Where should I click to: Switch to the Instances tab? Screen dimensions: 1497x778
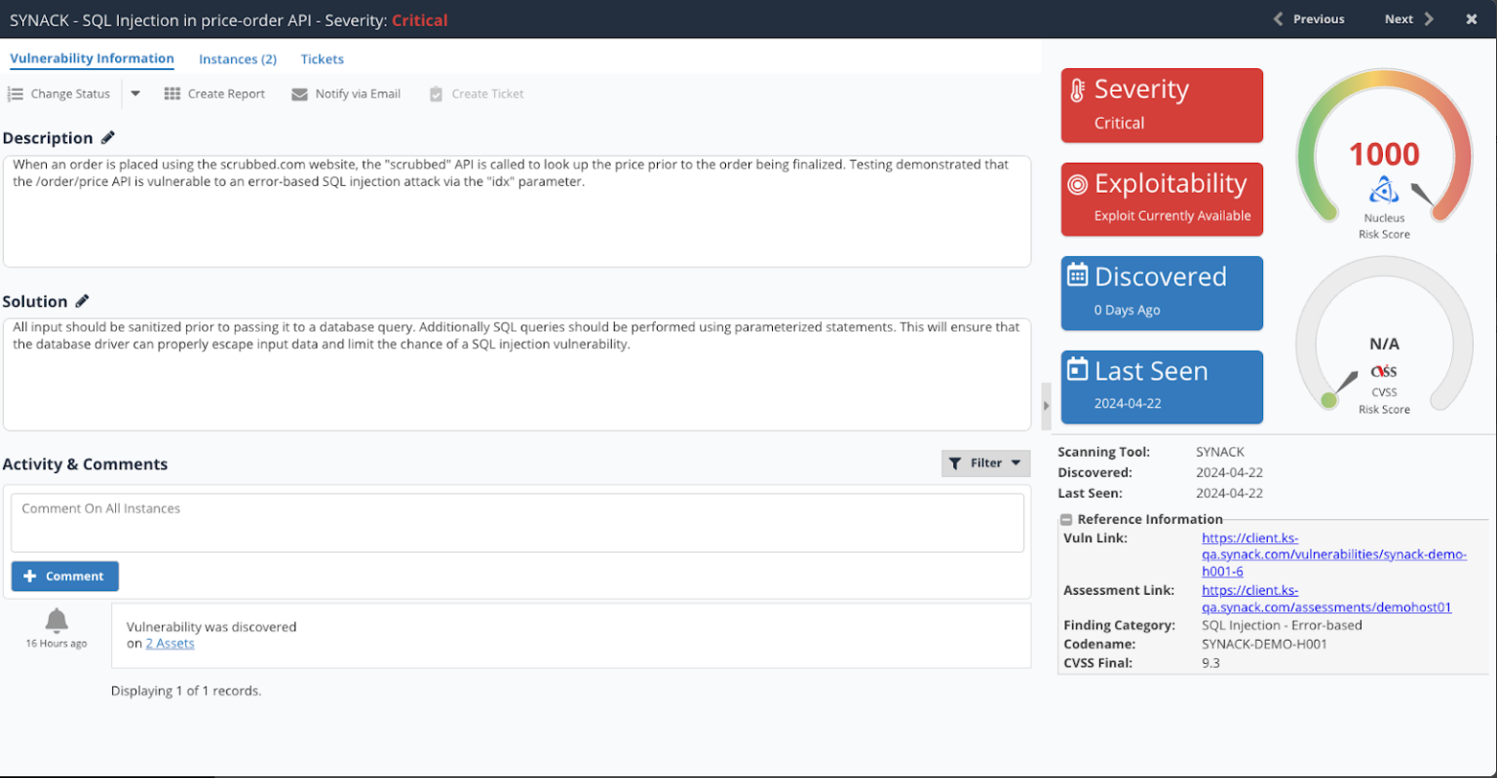(x=237, y=58)
